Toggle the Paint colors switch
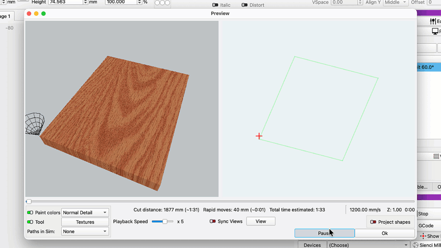This screenshot has height=248, width=441. [x=30, y=213]
